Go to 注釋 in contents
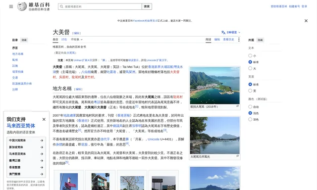This screenshot has width=317, height=190. (15, 90)
